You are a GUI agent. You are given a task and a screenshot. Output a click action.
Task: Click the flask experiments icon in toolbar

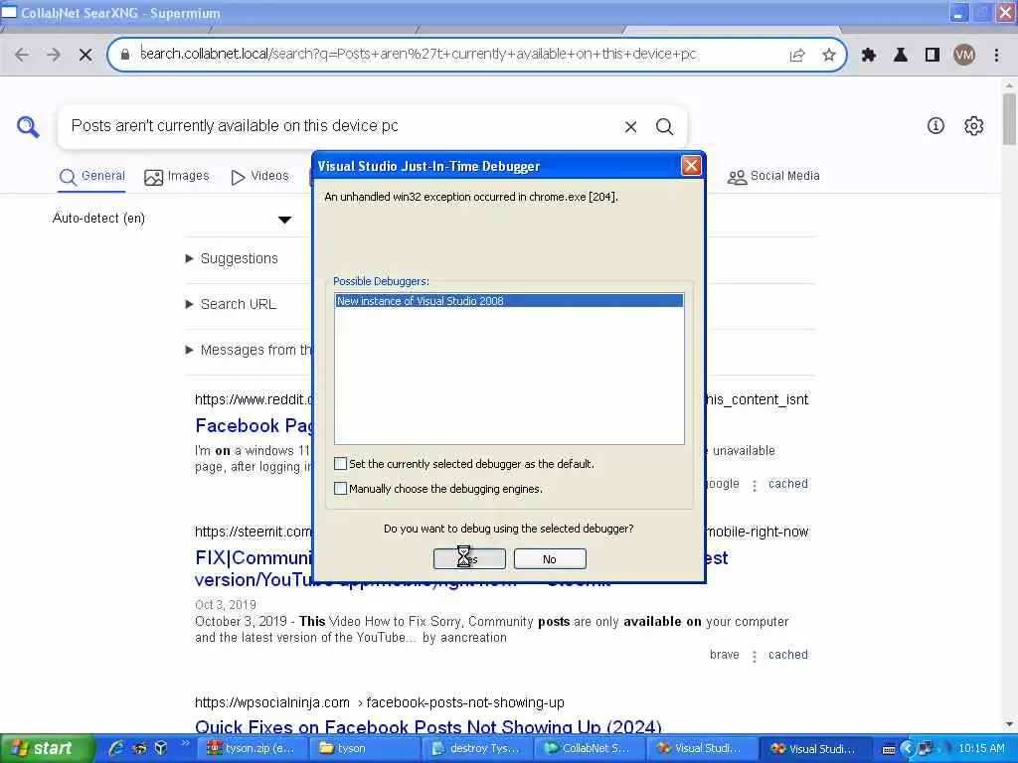pyautogui.click(x=901, y=55)
